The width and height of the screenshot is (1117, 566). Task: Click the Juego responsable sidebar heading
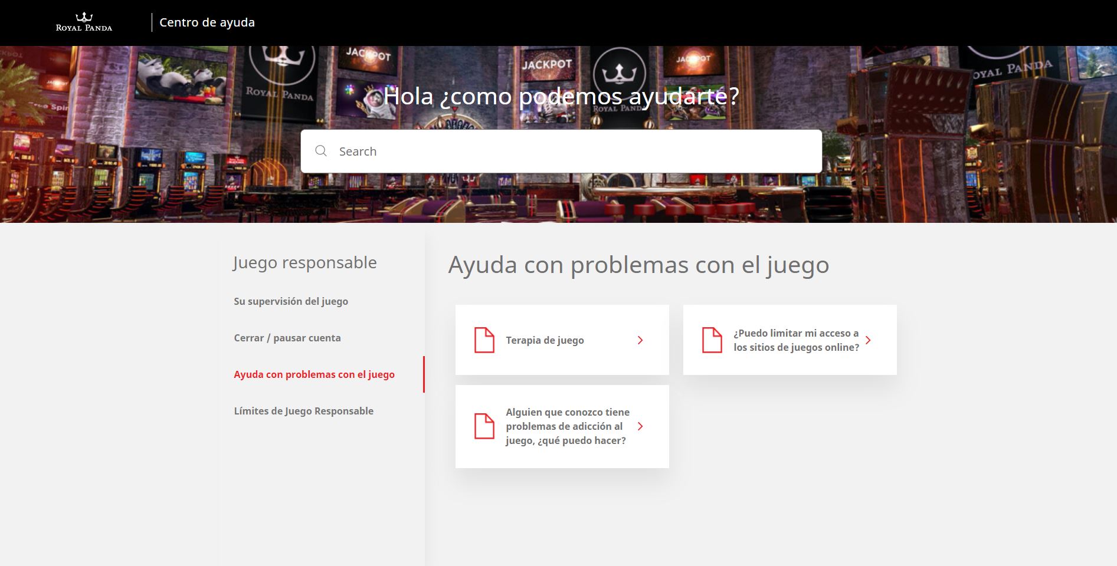point(304,262)
